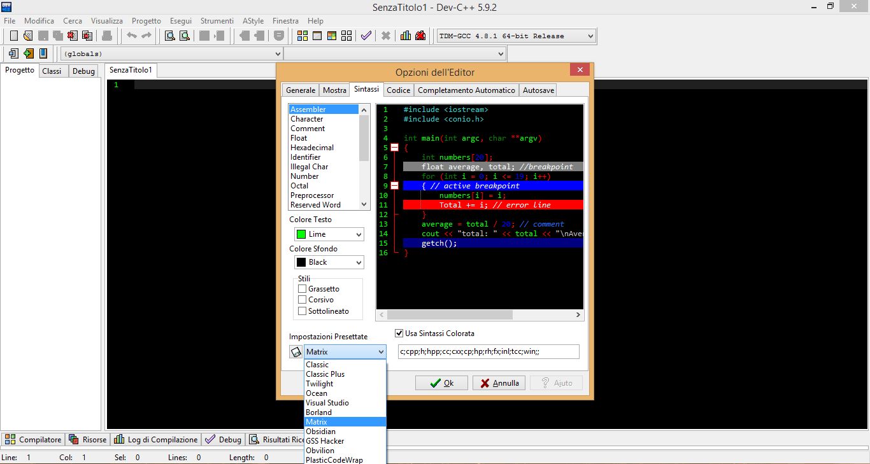Click the Save toolbar icon
The width and height of the screenshot is (870, 464).
(x=43, y=36)
